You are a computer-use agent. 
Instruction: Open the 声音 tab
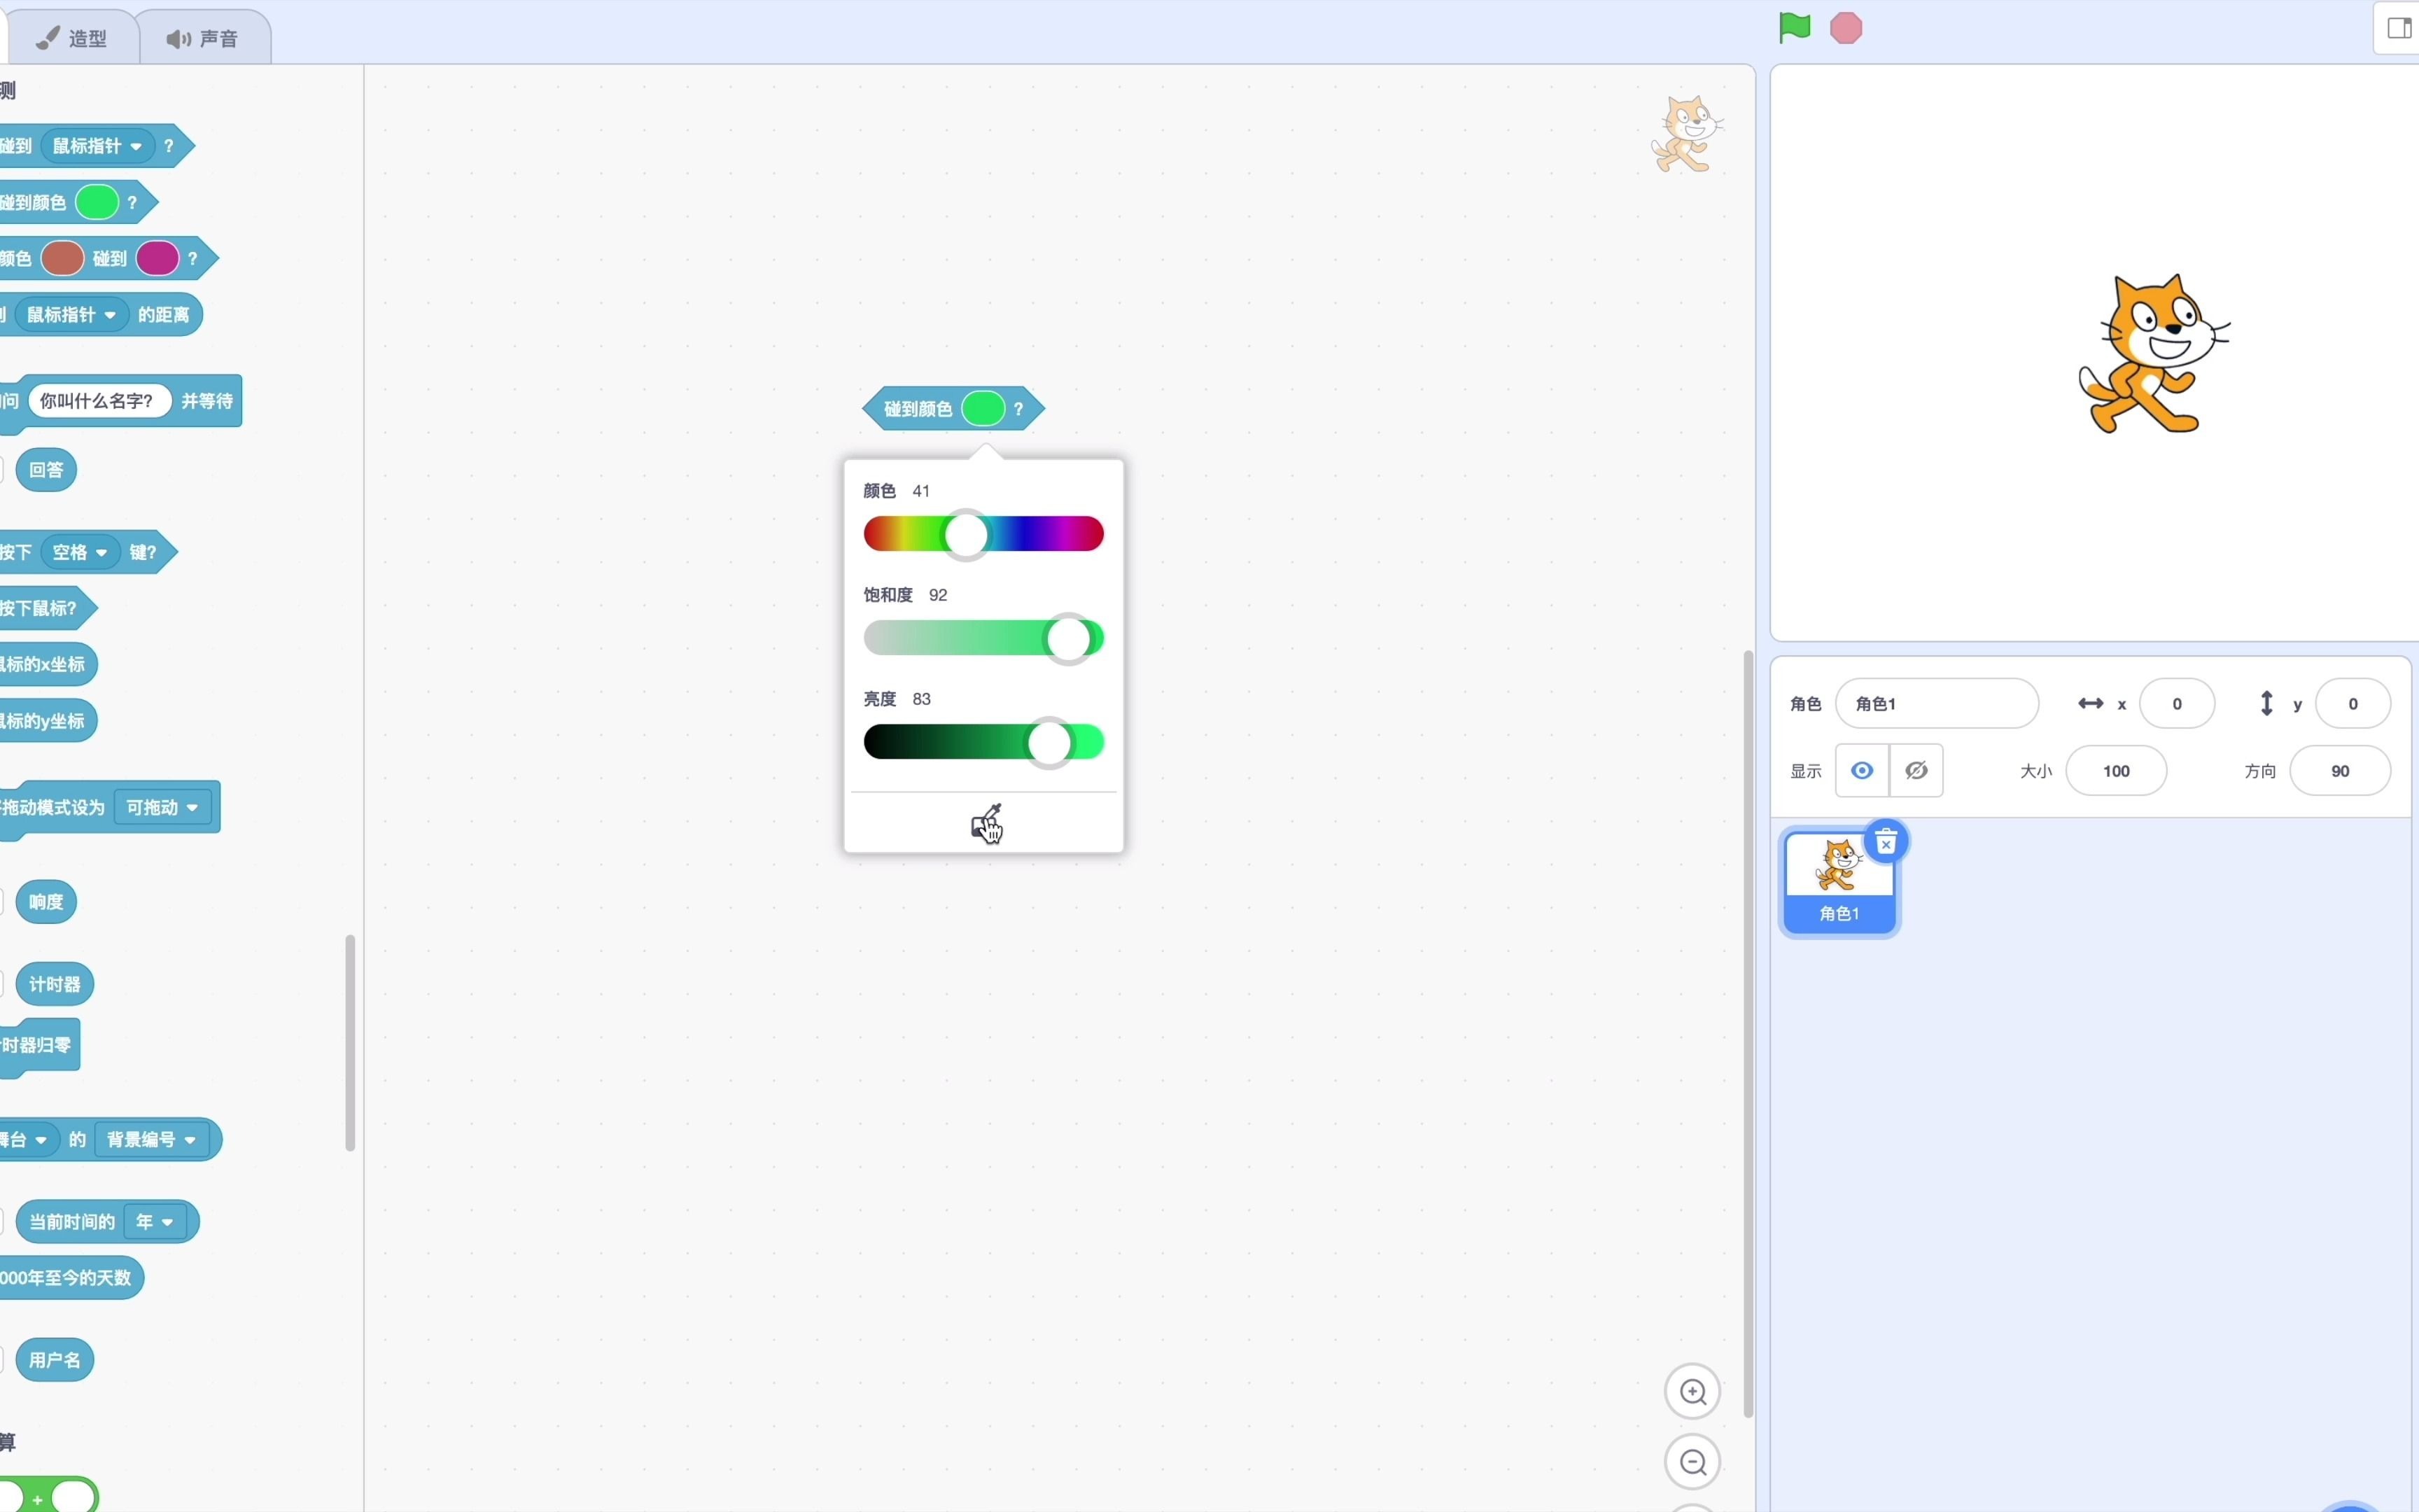[x=204, y=38]
